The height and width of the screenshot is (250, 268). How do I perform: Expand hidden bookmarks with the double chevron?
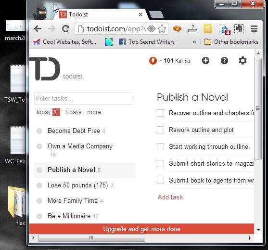coord(194,42)
